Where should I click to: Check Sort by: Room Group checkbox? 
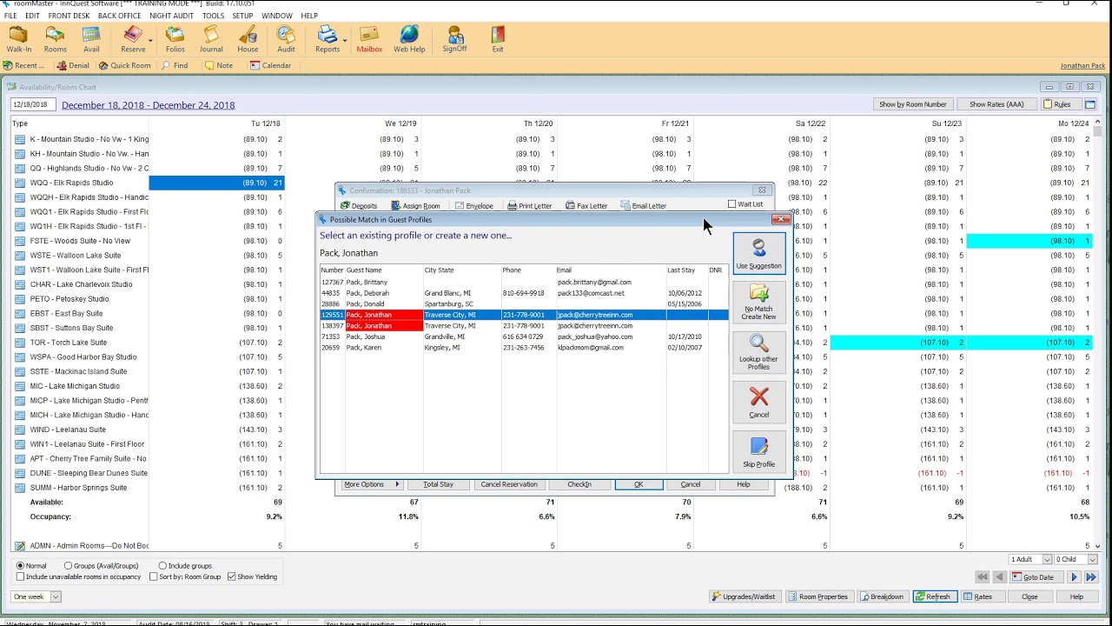pyautogui.click(x=154, y=577)
